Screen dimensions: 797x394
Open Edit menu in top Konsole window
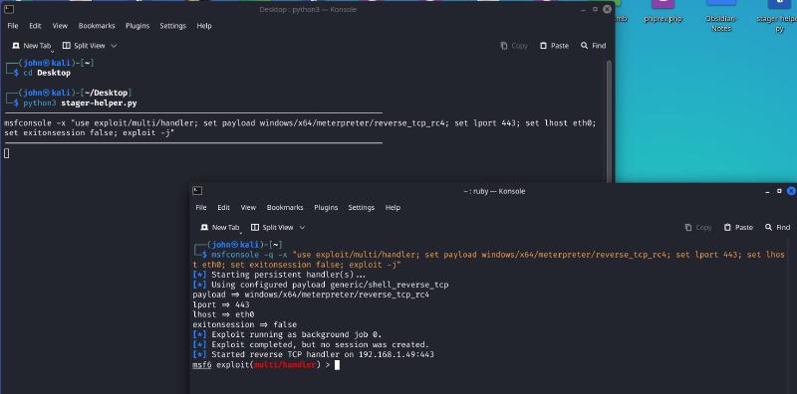tap(35, 26)
